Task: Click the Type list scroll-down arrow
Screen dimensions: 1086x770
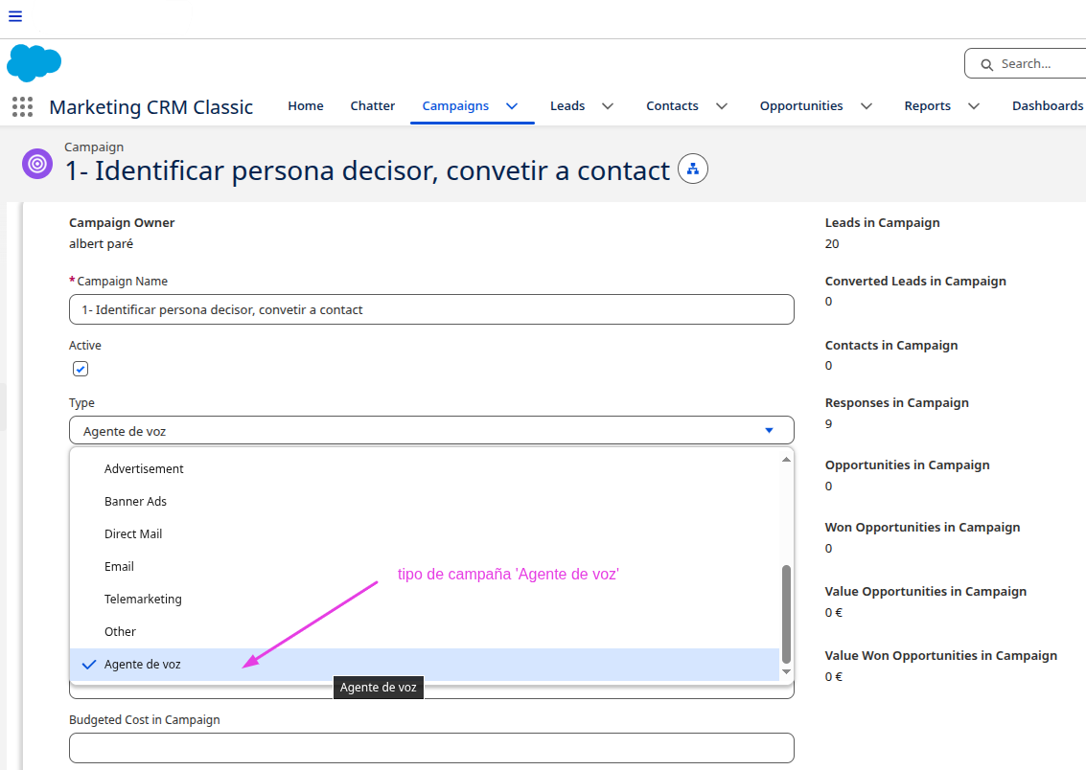Action: point(786,671)
